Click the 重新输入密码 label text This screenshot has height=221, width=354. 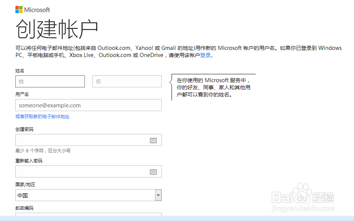pyautogui.click(x=29, y=161)
